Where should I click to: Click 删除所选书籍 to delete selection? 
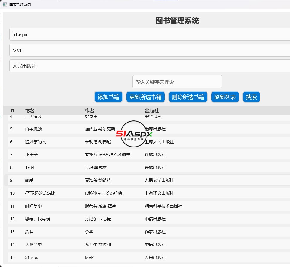click(188, 97)
